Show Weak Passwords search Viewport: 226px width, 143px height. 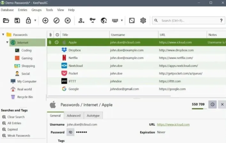tap(19, 136)
